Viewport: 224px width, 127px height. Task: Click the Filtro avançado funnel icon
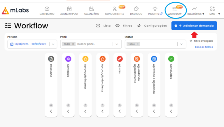(191, 41)
